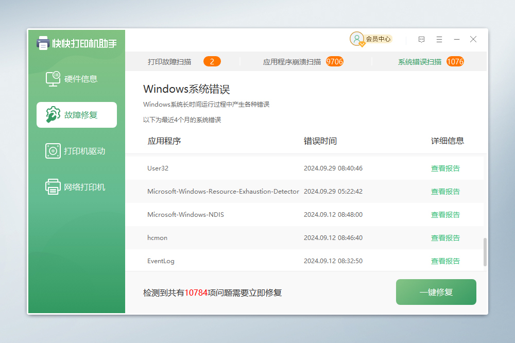515x343 pixels.
Task: Click the error list scrollbar thumb
Action: [x=485, y=252]
